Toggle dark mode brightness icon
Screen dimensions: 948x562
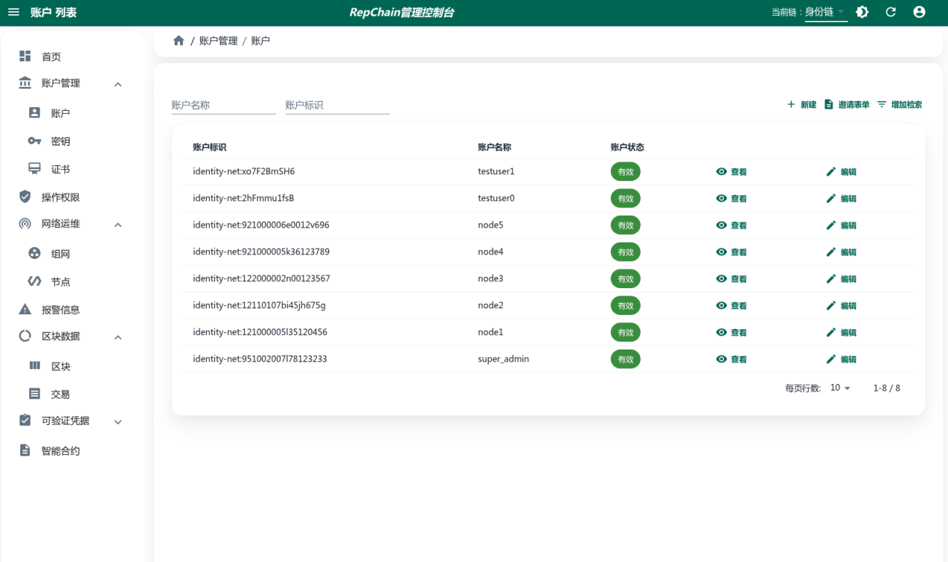pos(863,12)
